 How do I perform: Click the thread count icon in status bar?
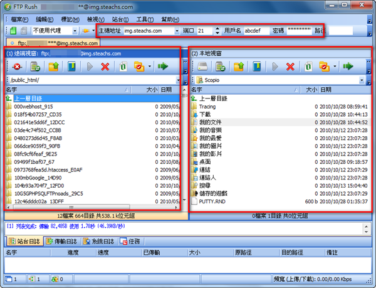32,279
